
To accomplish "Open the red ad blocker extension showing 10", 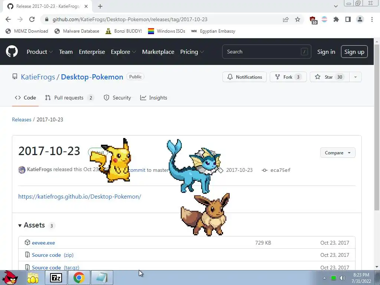I will tap(313, 20).
